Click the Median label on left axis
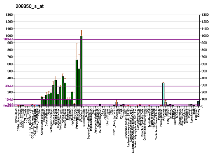Screen dimensions: 214x155 click(7, 106)
